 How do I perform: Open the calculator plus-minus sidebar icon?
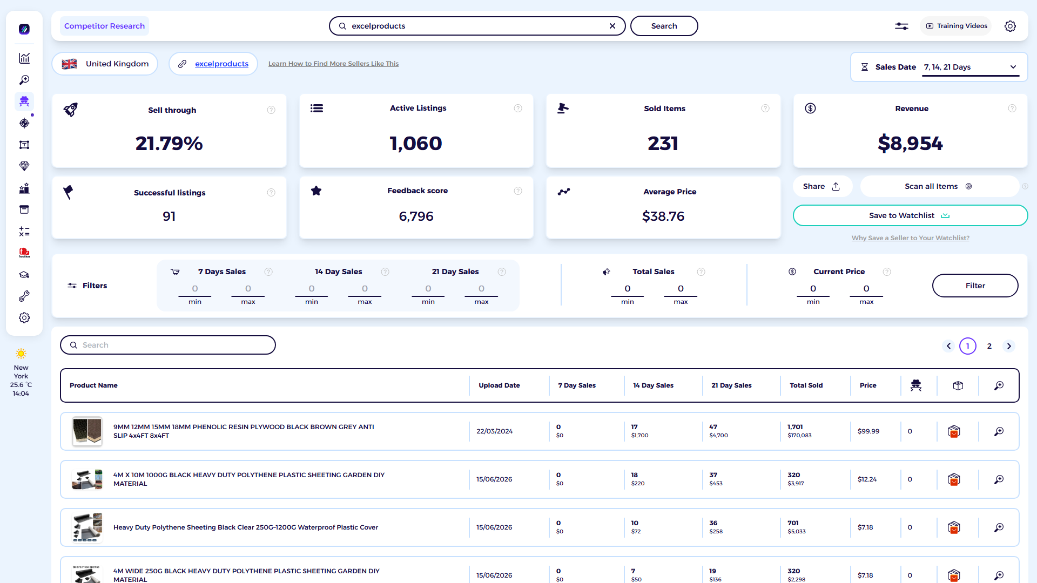[x=24, y=232]
